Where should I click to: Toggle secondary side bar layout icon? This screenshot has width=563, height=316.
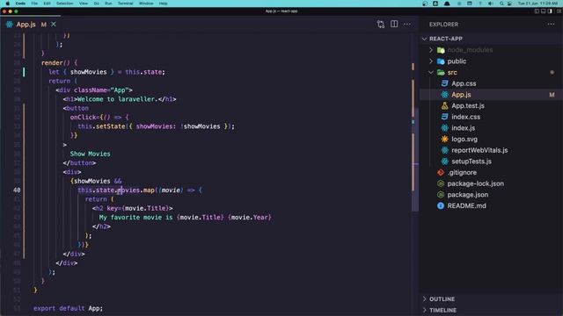[x=550, y=11]
